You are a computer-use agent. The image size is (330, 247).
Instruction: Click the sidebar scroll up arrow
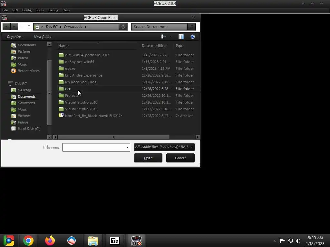pyautogui.click(x=49, y=44)
